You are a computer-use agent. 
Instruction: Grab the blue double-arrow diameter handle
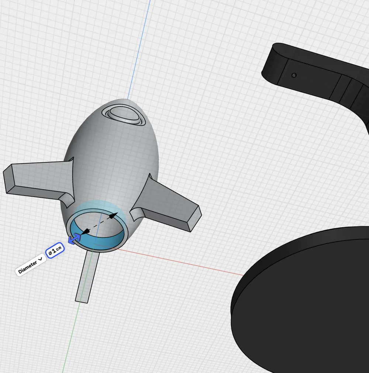click(x=74, y=239)
